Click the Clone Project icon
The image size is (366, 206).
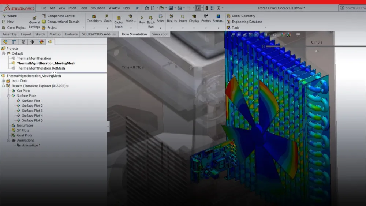(x=4, y=27)
